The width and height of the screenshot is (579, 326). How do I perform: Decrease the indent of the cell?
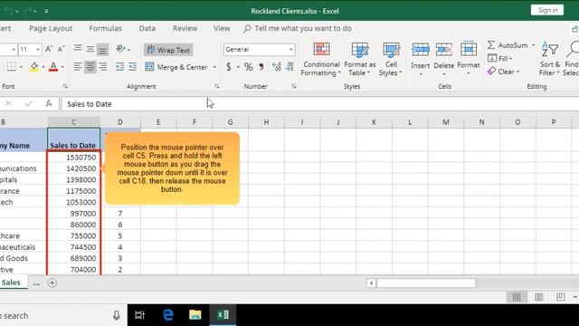coord(120,67)
